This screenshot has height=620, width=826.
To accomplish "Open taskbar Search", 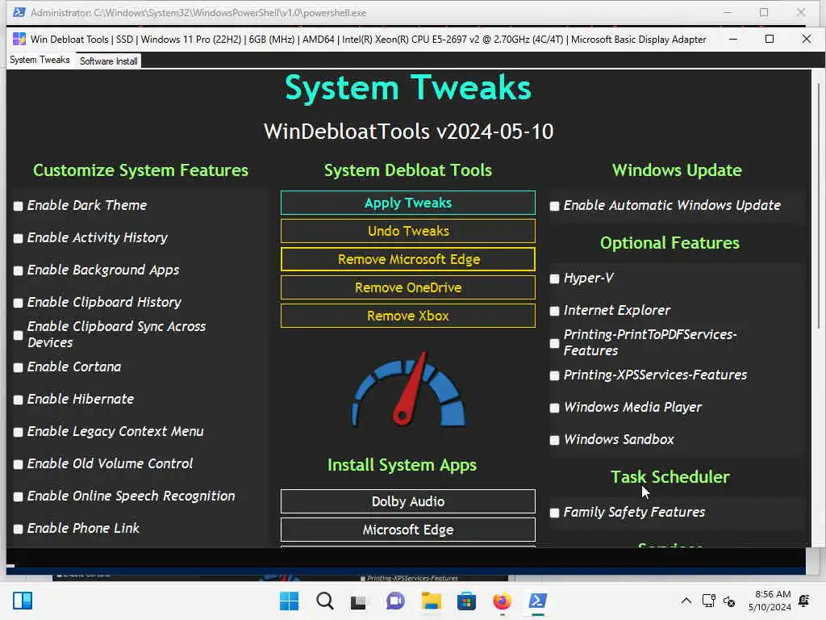I will tap(324, 601).
